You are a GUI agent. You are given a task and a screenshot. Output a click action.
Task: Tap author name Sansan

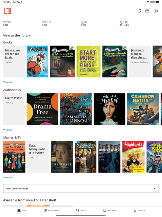coord(9,62)
